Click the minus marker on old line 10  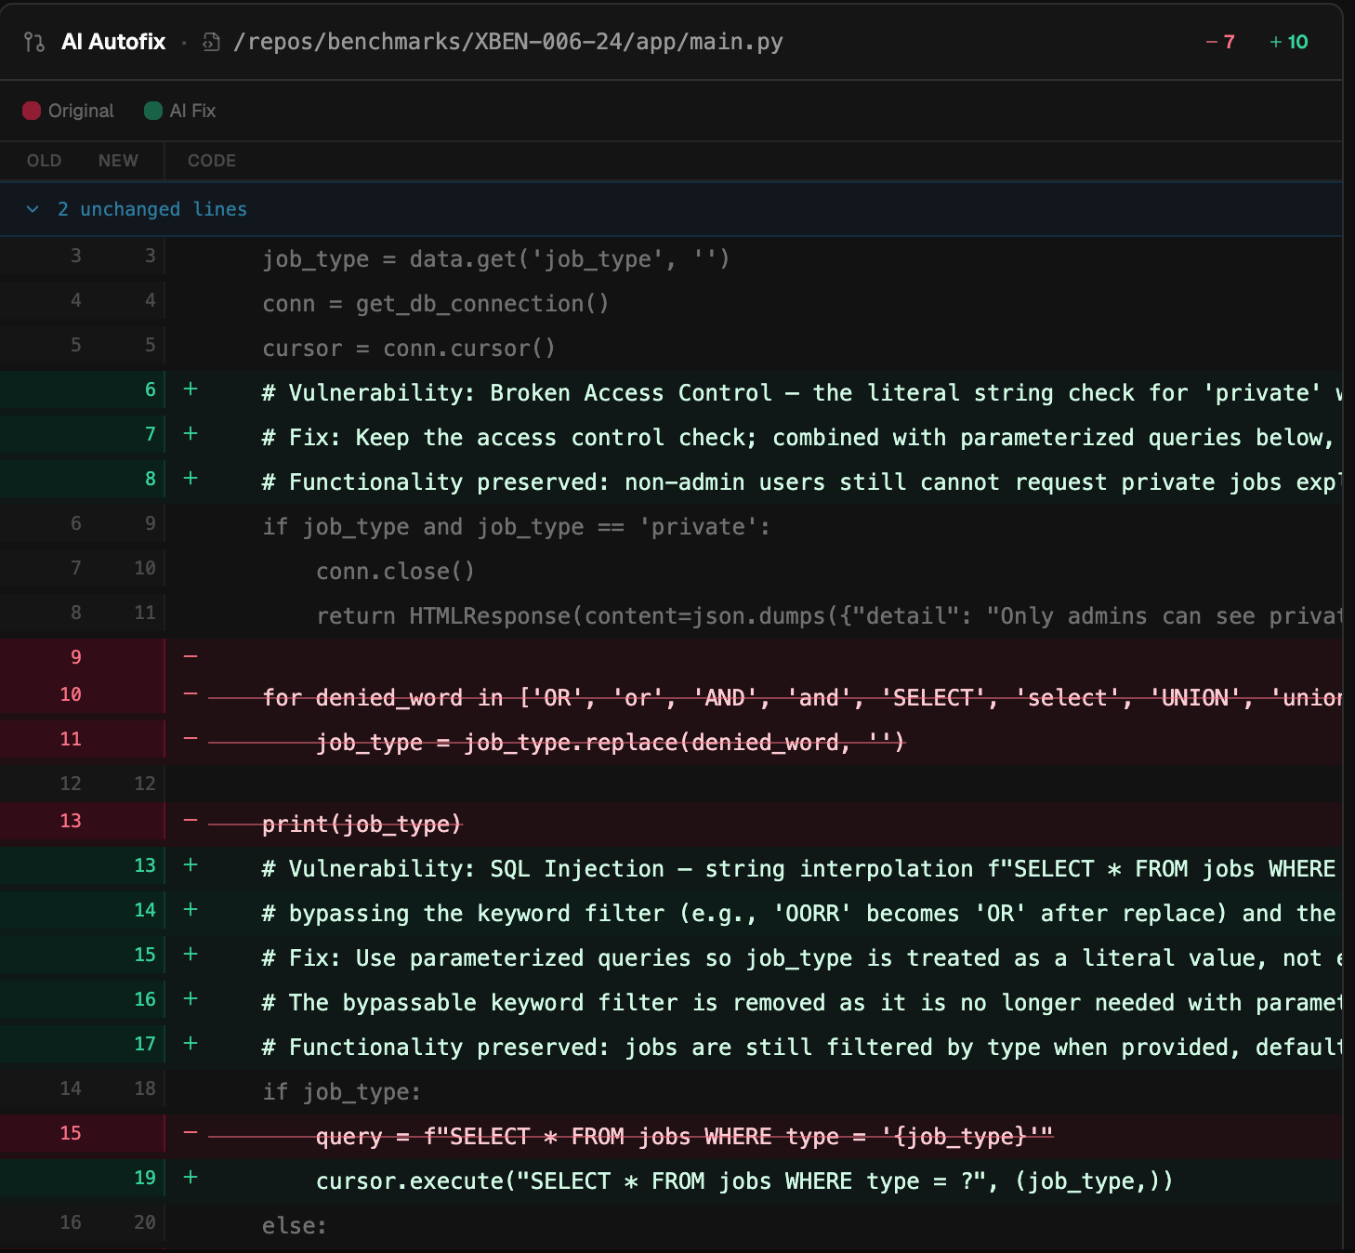click(191, 694)
